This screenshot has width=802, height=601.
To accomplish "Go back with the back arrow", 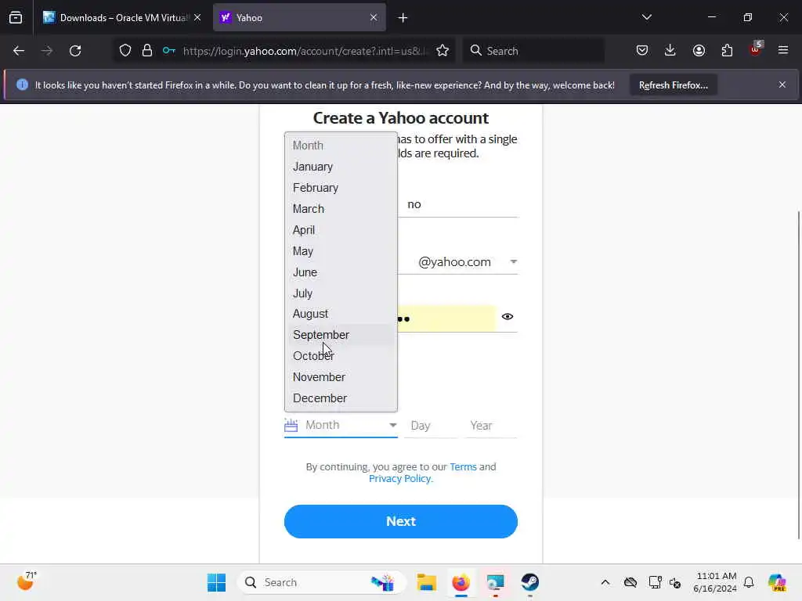I will 19,51.
